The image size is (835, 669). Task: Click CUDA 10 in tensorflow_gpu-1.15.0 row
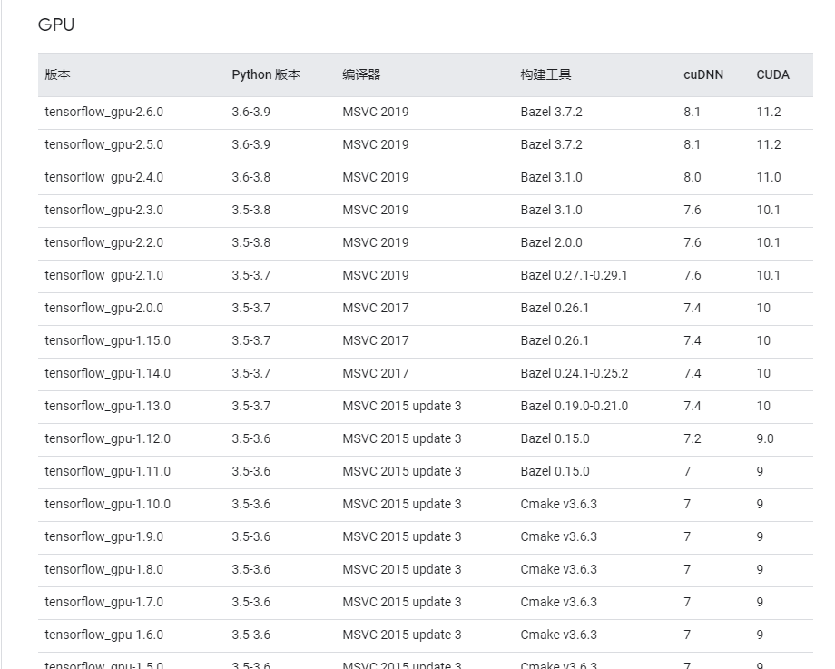(x=763, y=341)
